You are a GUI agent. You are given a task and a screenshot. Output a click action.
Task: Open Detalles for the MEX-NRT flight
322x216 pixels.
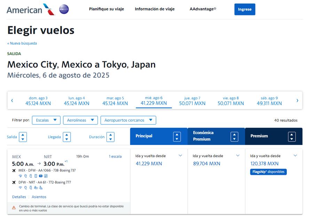coord(18,197)
